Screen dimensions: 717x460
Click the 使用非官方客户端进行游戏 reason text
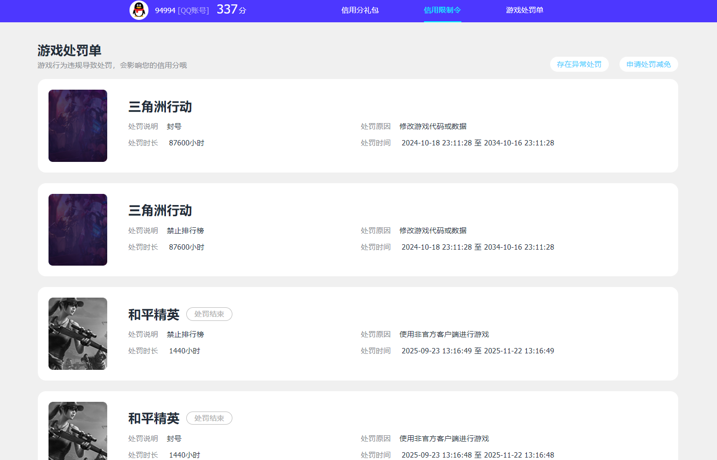click(x=443, y=334)
